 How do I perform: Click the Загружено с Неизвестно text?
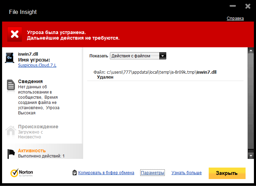pyautogui.click(x=30, y=135)
